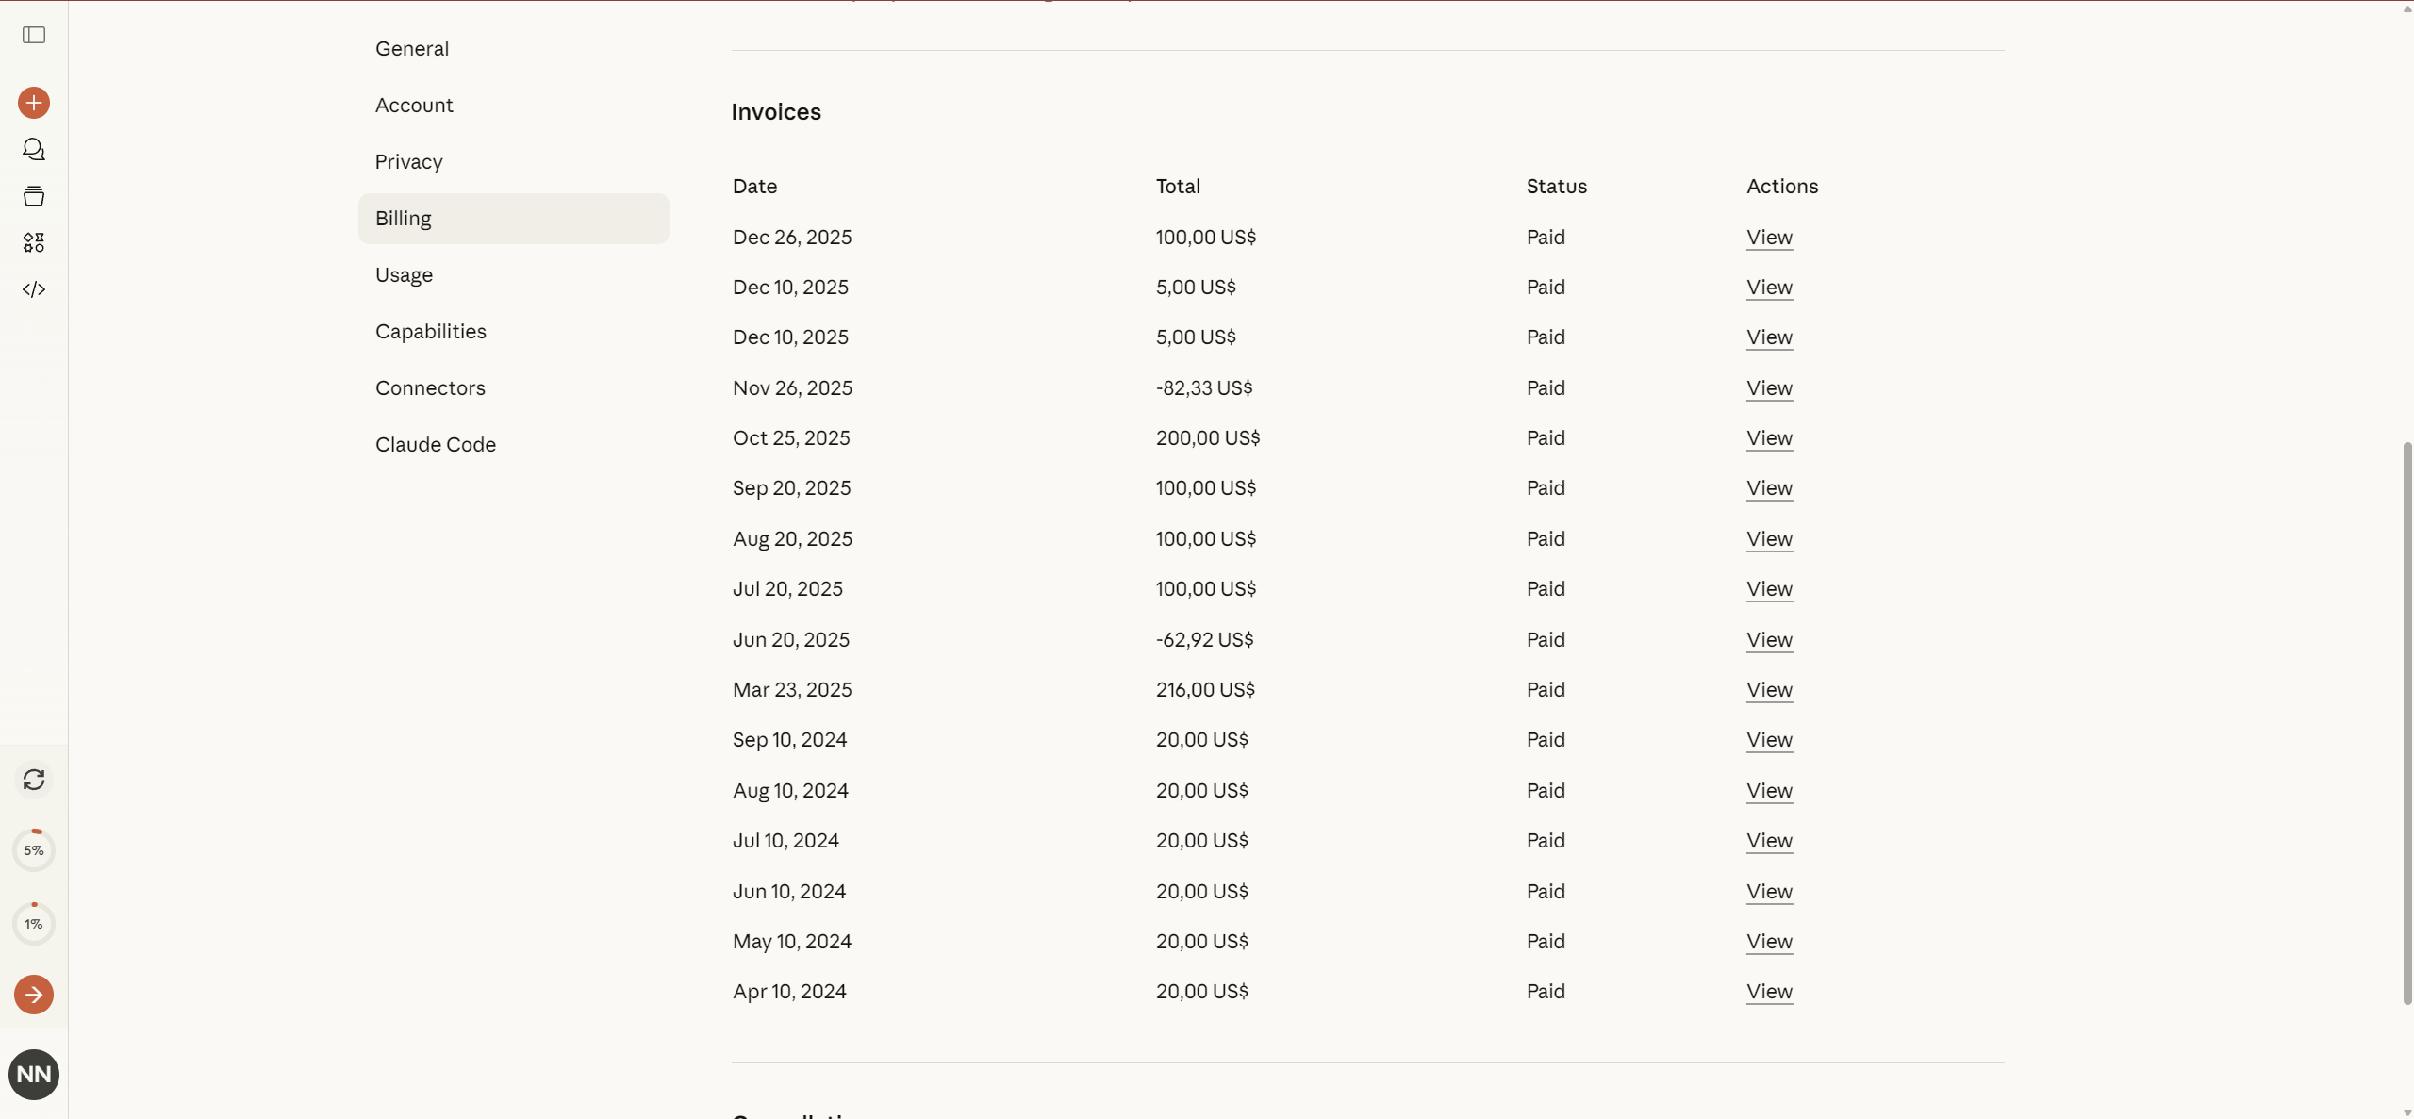The image size is (2414, 1119).
Task: Open chat search from the sidebar icon
Action: [x=34, y=148]
